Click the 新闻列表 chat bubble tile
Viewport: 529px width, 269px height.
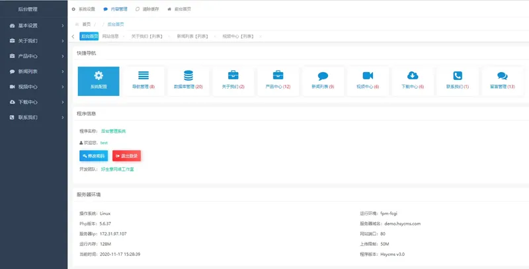tap(323, 81)
